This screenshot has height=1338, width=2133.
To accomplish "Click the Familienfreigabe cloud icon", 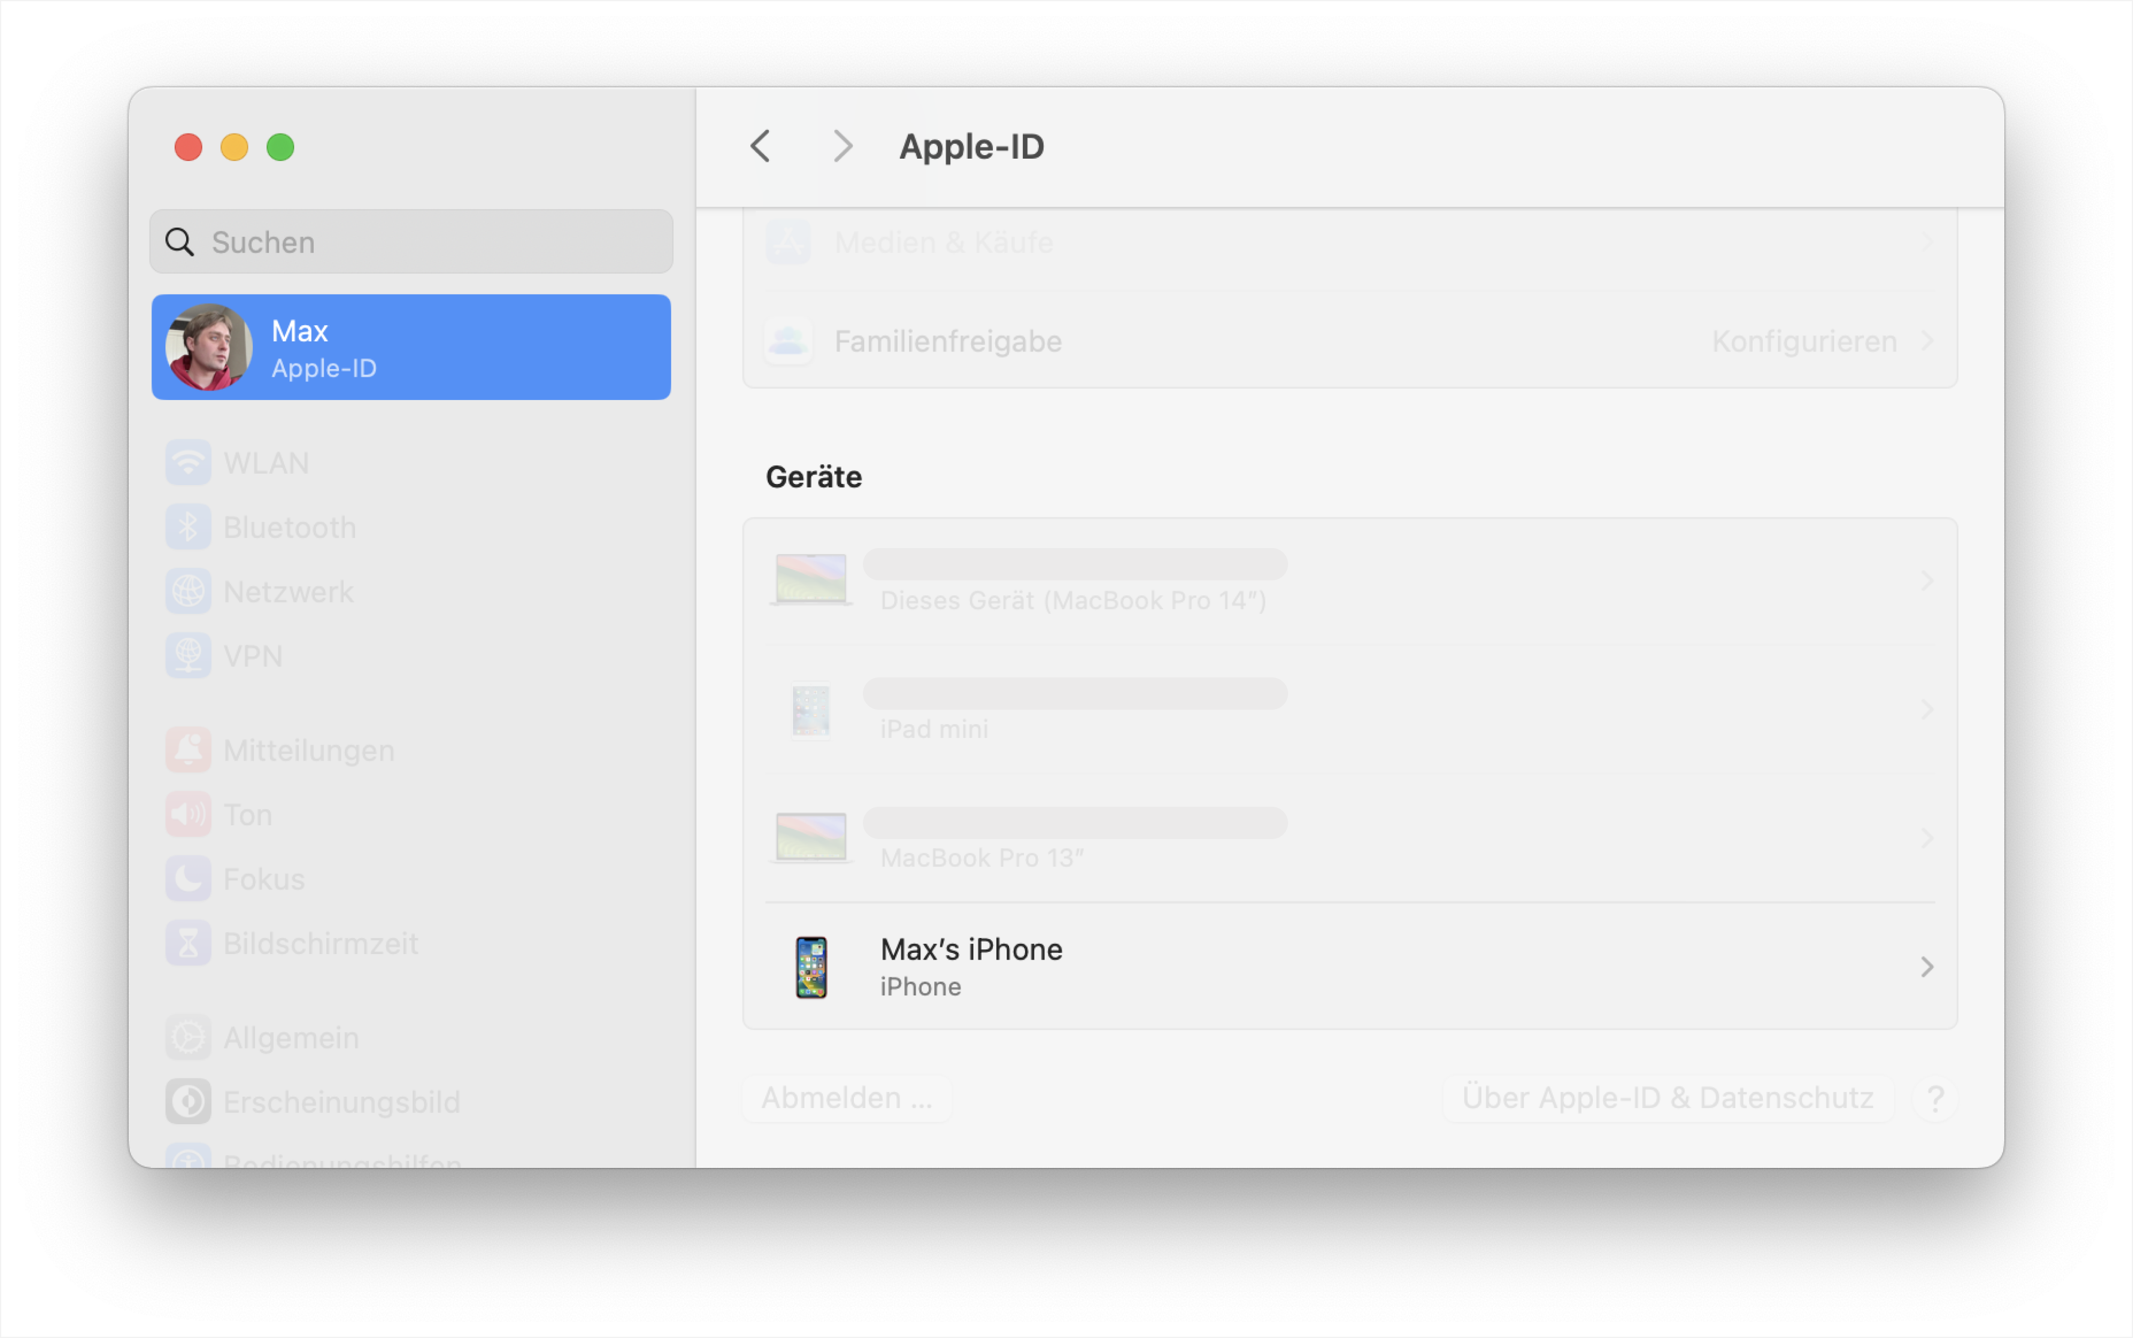I will (787, 341).
